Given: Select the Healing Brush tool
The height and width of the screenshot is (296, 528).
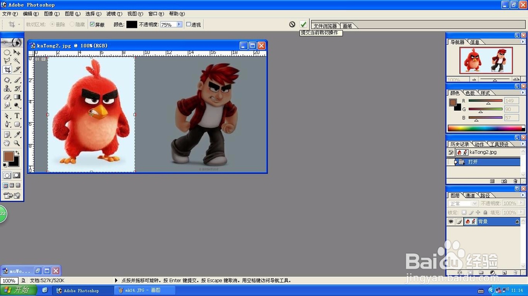Looking at the screenshot, I should pyautogui.click(x=7, y=80).
